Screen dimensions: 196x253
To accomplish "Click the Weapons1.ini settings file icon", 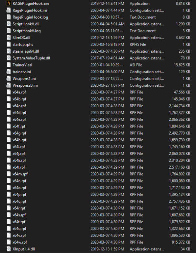I will (9, 78).
